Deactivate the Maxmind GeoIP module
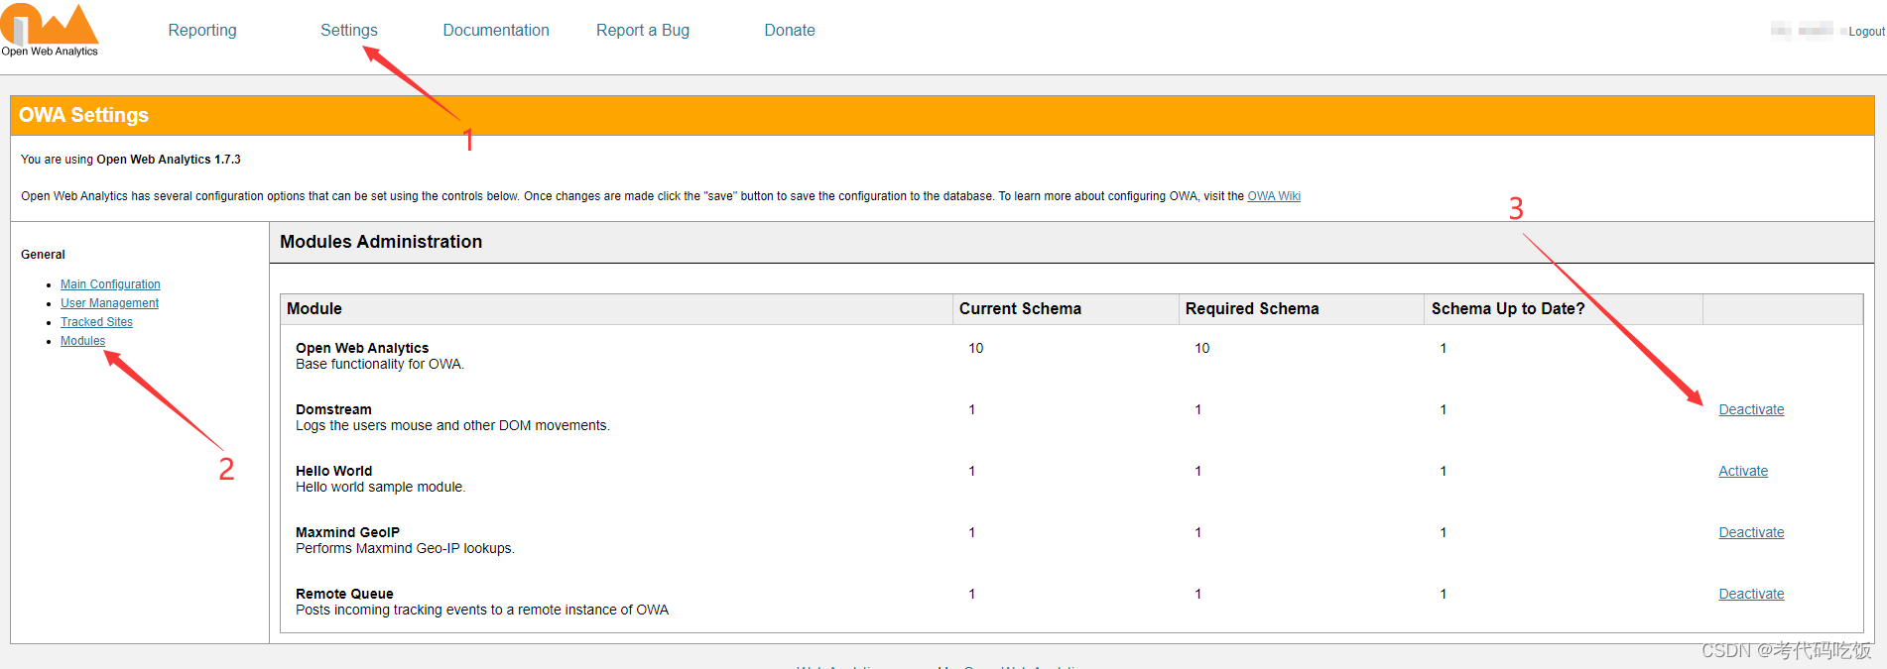The height and width of the screenshot is (669, 1887). (x=1751, y=532)
